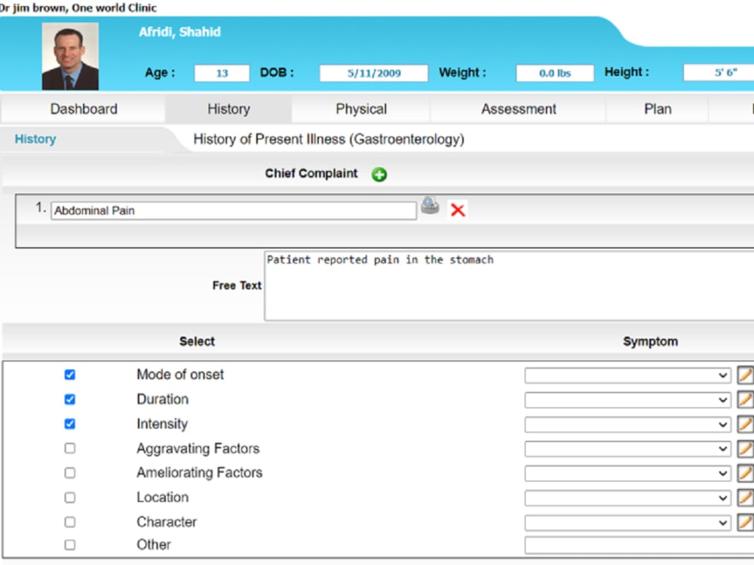Click the patient photo thumbnail
Image resolution: width=754 pixels, height=565 pixels.
70,55
